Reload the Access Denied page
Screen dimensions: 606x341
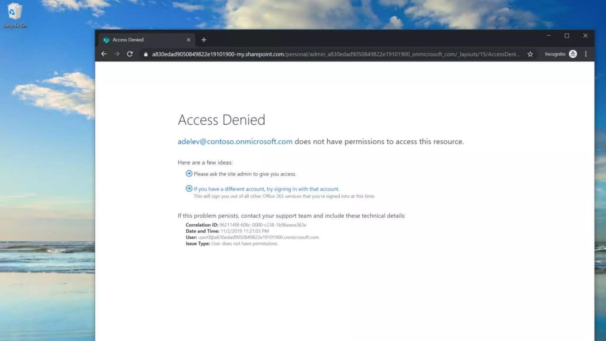pyautogui.click(x=130, y=54)
